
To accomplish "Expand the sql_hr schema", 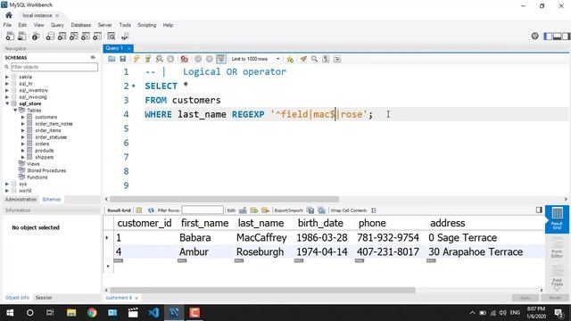I will click(7, 84).
